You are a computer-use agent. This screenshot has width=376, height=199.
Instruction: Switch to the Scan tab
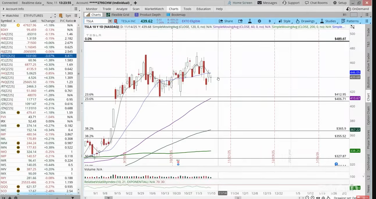pyautogui.click(x=136, y=9)
